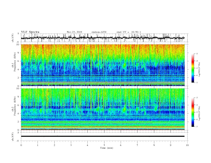This screenshot has height=163, width=211.
Task: Click the ch.2 spectrogram color scale bar
Action: 193,112
